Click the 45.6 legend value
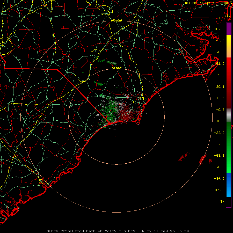 click(x=220, y=75)
